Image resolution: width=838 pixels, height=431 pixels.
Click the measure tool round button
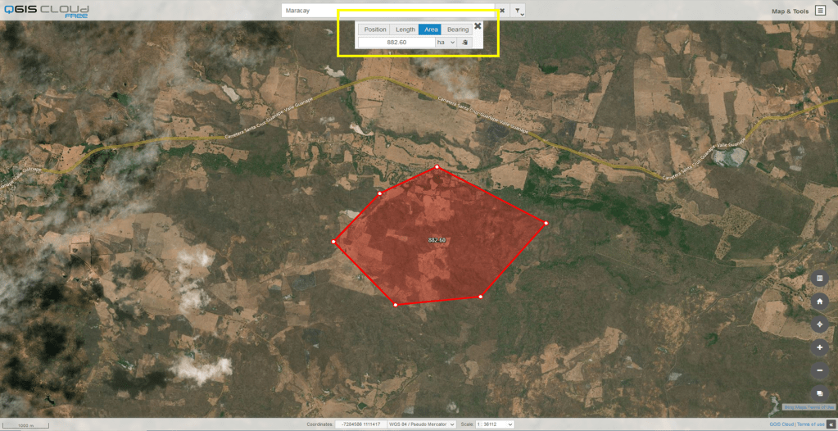click(820, 279)
